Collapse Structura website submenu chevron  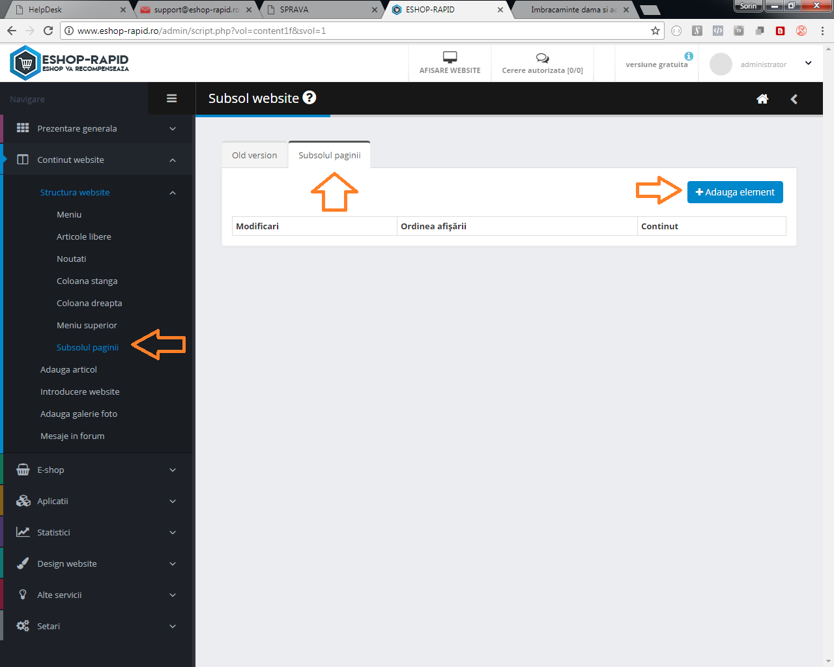point(173,192)
